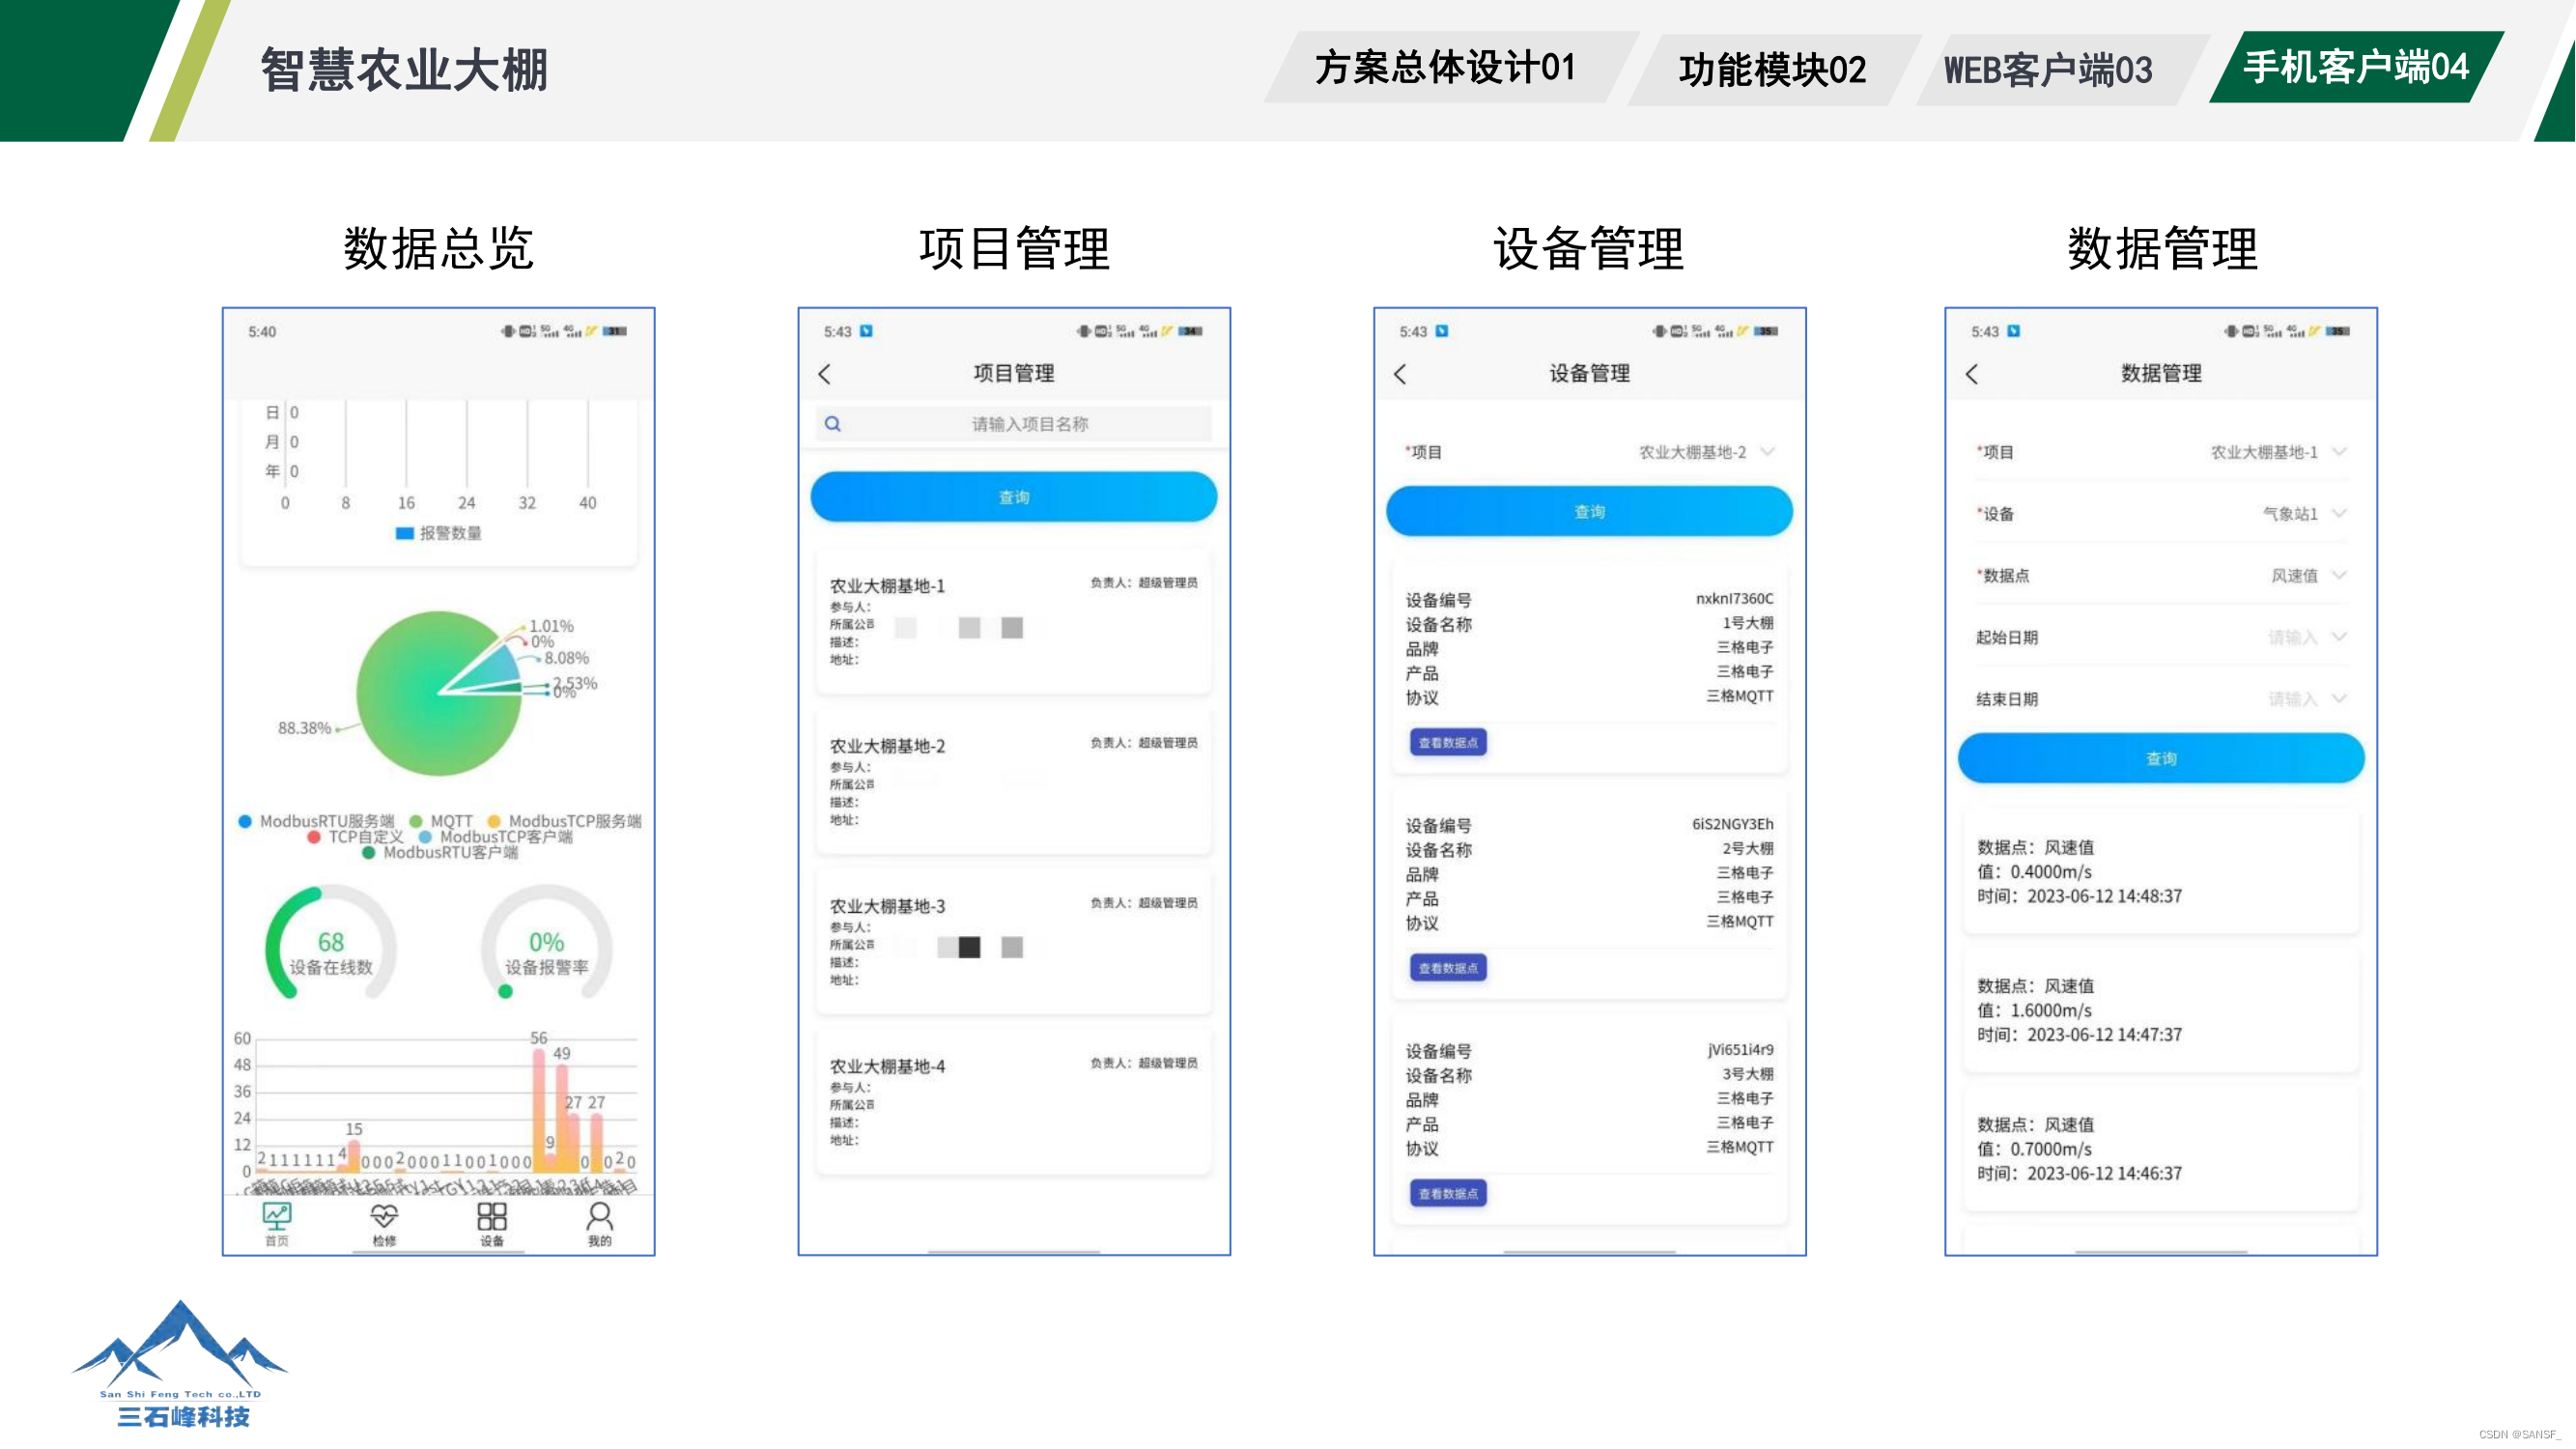Click the search magnifier icon in project search
Image resolution: width=2576 pixels, height=1449 pixels.
(x=832, y=424)
